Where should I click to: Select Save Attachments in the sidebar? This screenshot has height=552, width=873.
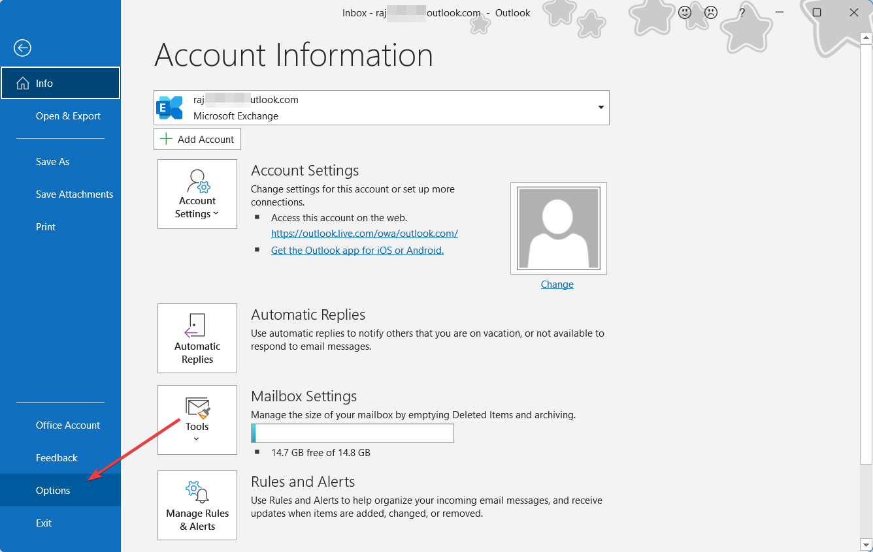point(60,194)
